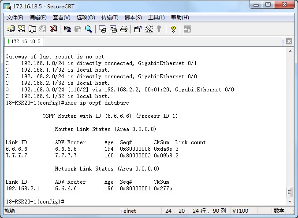Close the active tab with X button
Viewport: 298px width, 218px height.
289,41
